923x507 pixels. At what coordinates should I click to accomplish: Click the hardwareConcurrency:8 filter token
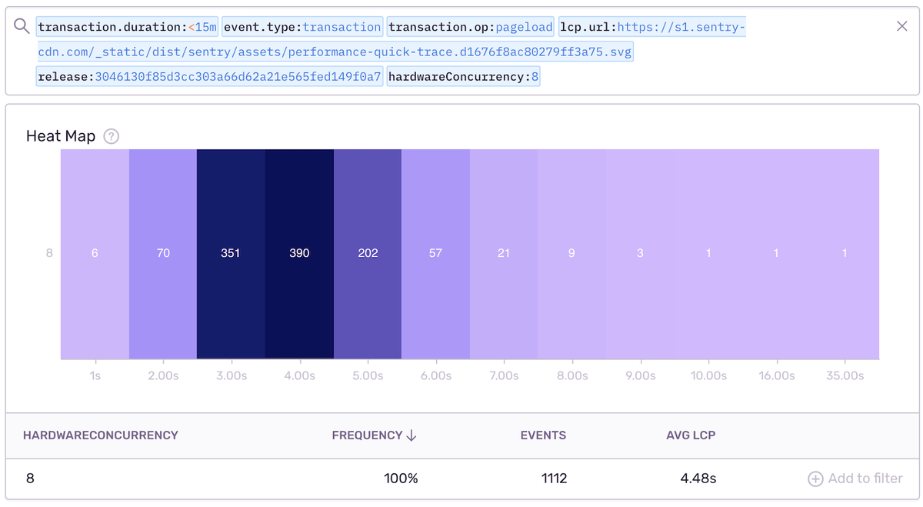click(463, 75)
